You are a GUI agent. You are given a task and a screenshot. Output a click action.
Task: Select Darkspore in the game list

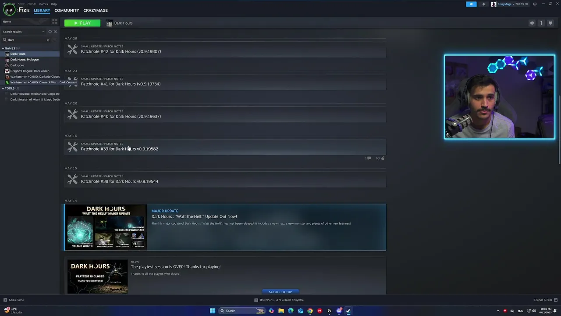coord(30,65)
